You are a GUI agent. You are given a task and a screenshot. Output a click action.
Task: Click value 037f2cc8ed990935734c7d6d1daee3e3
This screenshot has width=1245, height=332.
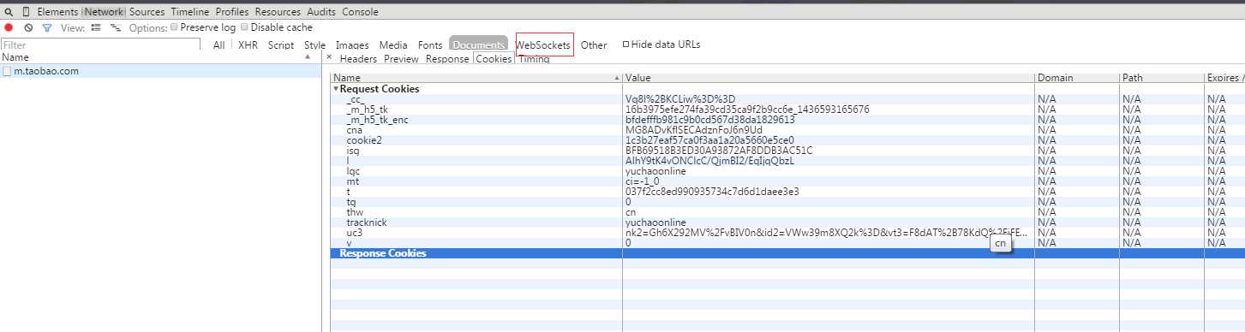[712, 192]
